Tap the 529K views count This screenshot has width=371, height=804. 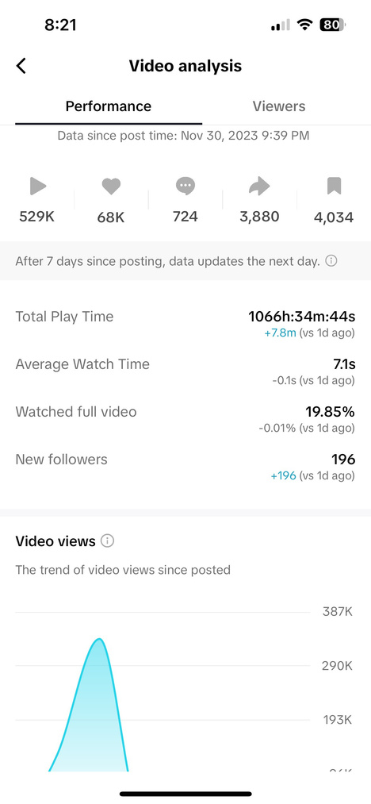37,217
